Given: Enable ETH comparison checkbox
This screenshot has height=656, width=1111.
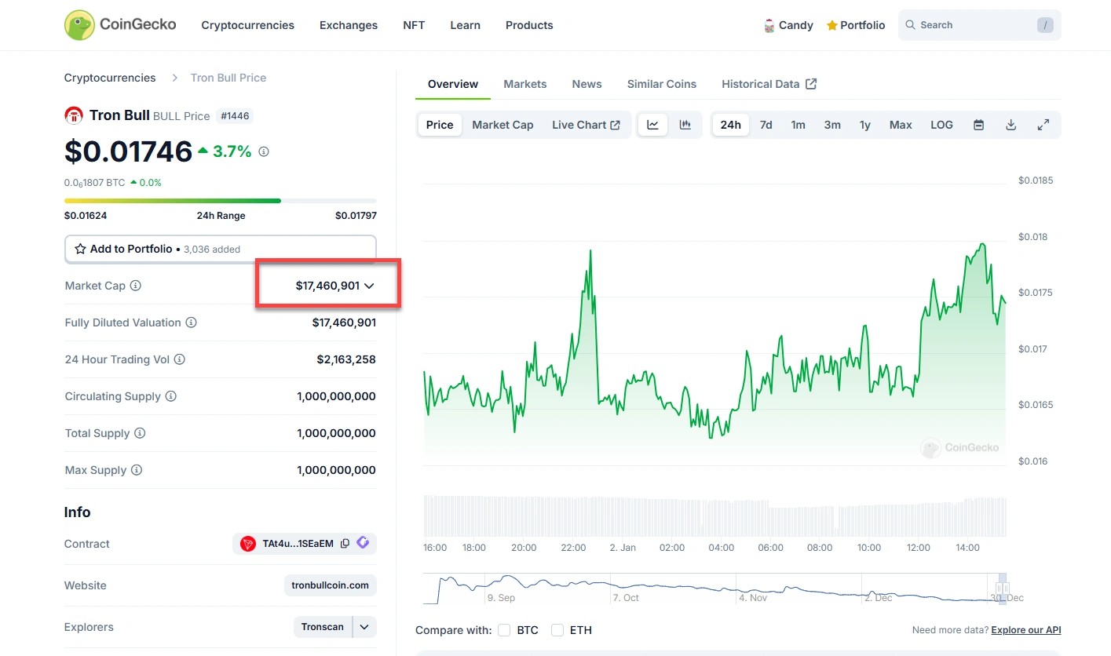Looking at the screenshot, I should [557, 630].
